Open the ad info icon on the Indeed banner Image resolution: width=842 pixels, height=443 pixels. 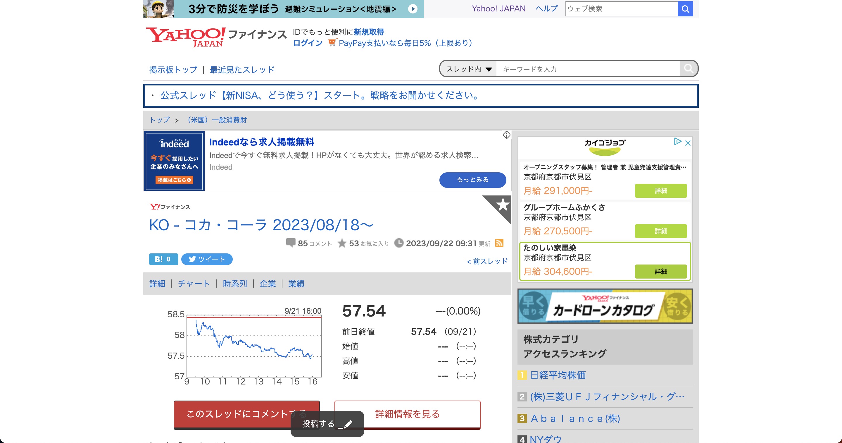(x=506, y=135)
